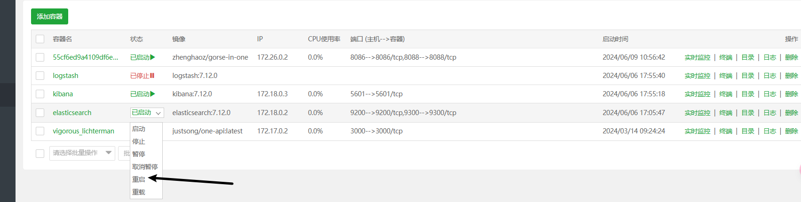Viewport: 801px width, 202px height.
Task: Tick the checkbox for vigorous_lichterman
Action: 40,131
